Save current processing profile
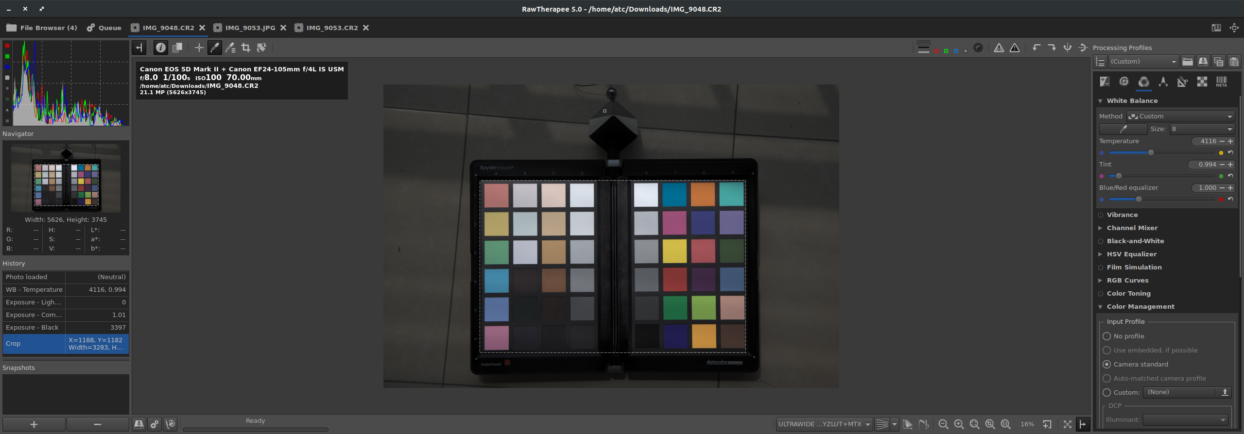This screenshot has width=1244, height=434. [x=1203, y=62]
